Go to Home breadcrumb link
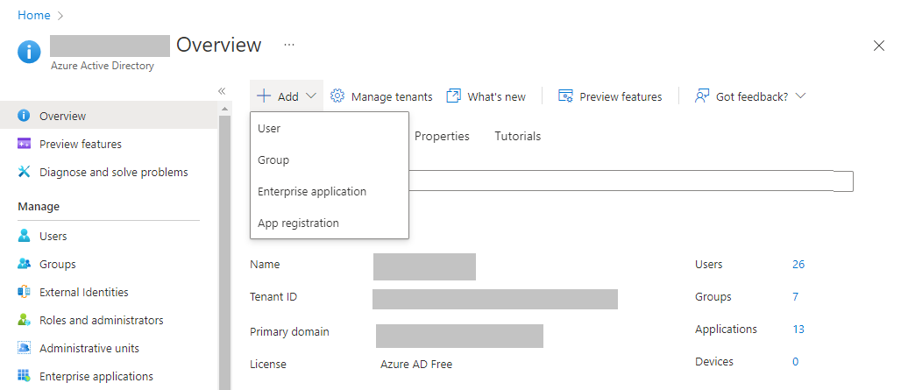Screen dimensions: 901x390 [34, 16]
